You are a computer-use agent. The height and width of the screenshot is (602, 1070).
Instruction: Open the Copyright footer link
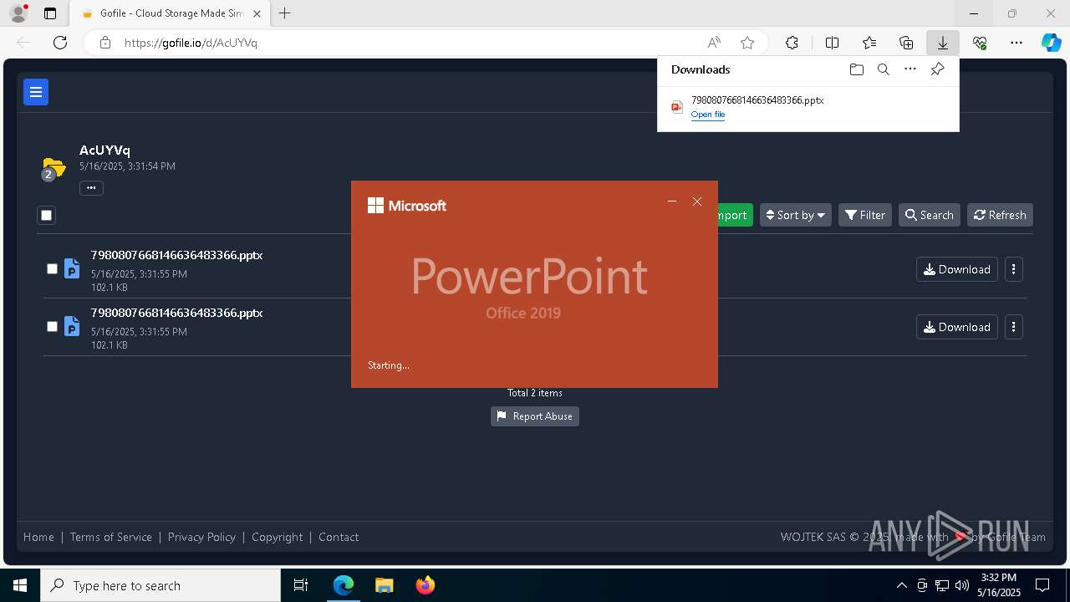(x=278, y=537)
